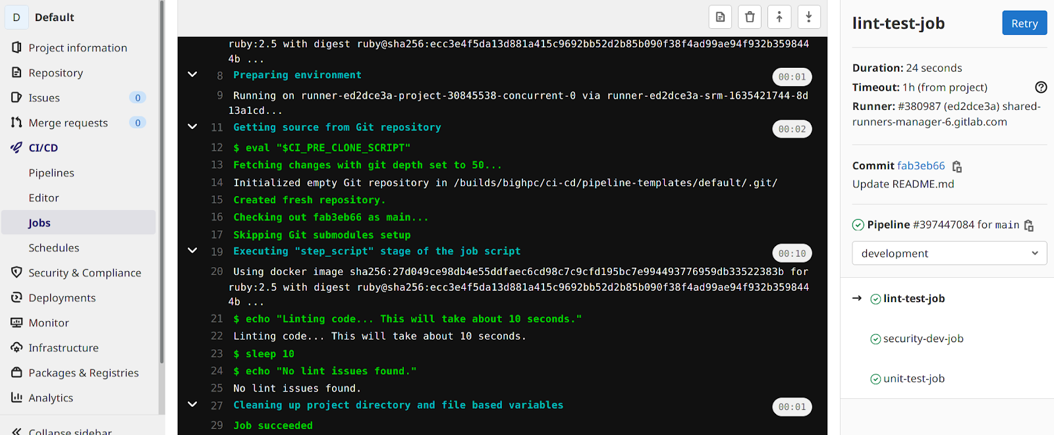This screenshot has height=435, width=1054.
Task: Open the security-dev-job link
Action: pos(923,339)
